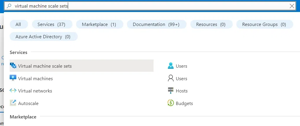Click the blue filled Users icon
The height and width of the screenshot is (126, 300).
[x=171, y=66]
